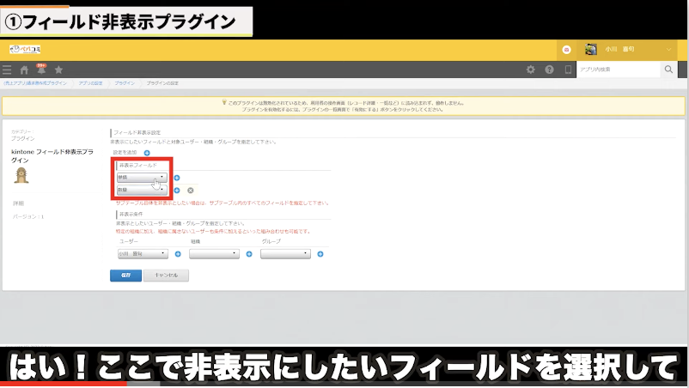Open the second 非表示フィールド dropdown
This screenshot has height=388, width=689.
click(142, 191)
